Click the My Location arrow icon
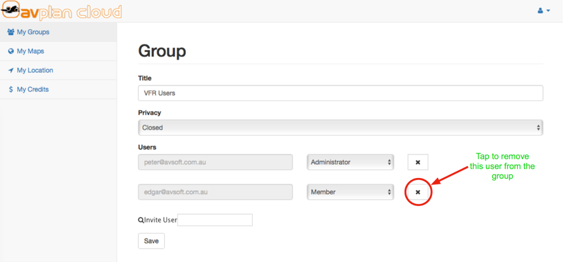Screen dimensions: 563x262 11,71
